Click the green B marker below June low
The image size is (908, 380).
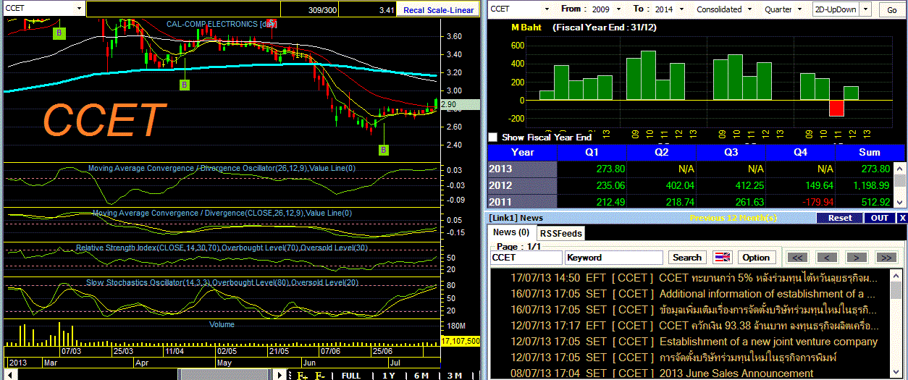[x=384, y=150]
